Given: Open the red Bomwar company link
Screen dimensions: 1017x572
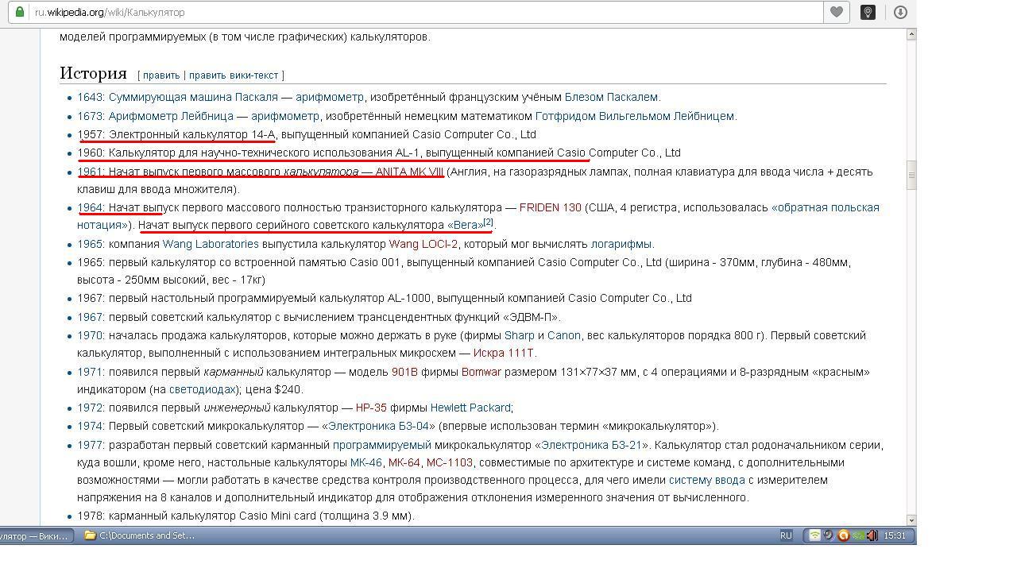Looking at the screenshot, I should pos(481,372).
